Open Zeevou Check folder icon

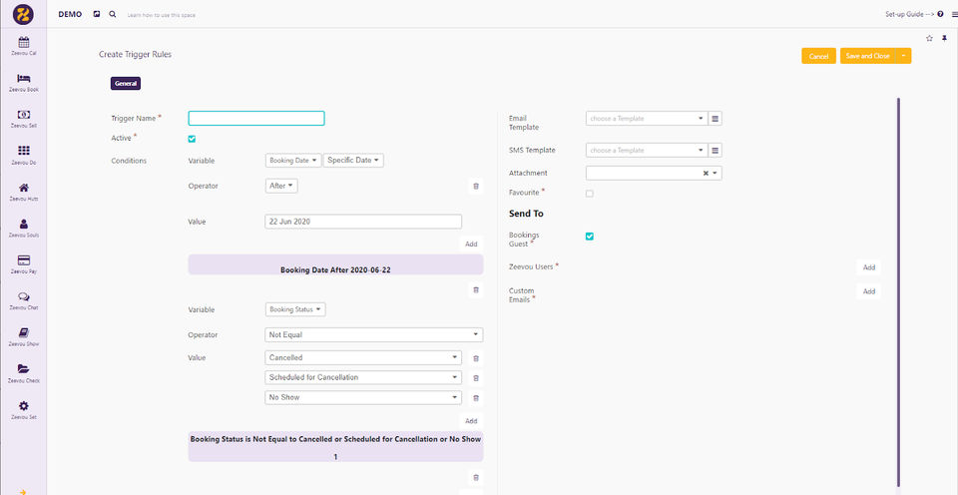point(24,368)
